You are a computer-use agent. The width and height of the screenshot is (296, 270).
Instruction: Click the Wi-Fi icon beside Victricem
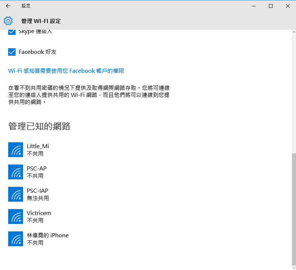(x=16, y=217)
